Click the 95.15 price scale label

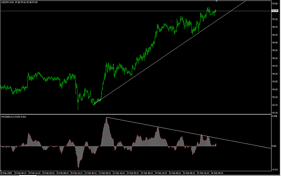(275, 58)
